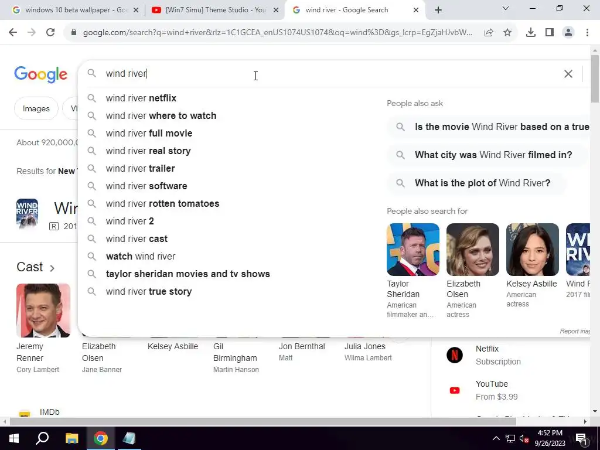Pick the wind river cast suggestion
600x450 pixels.
click(x=137, y=239)
